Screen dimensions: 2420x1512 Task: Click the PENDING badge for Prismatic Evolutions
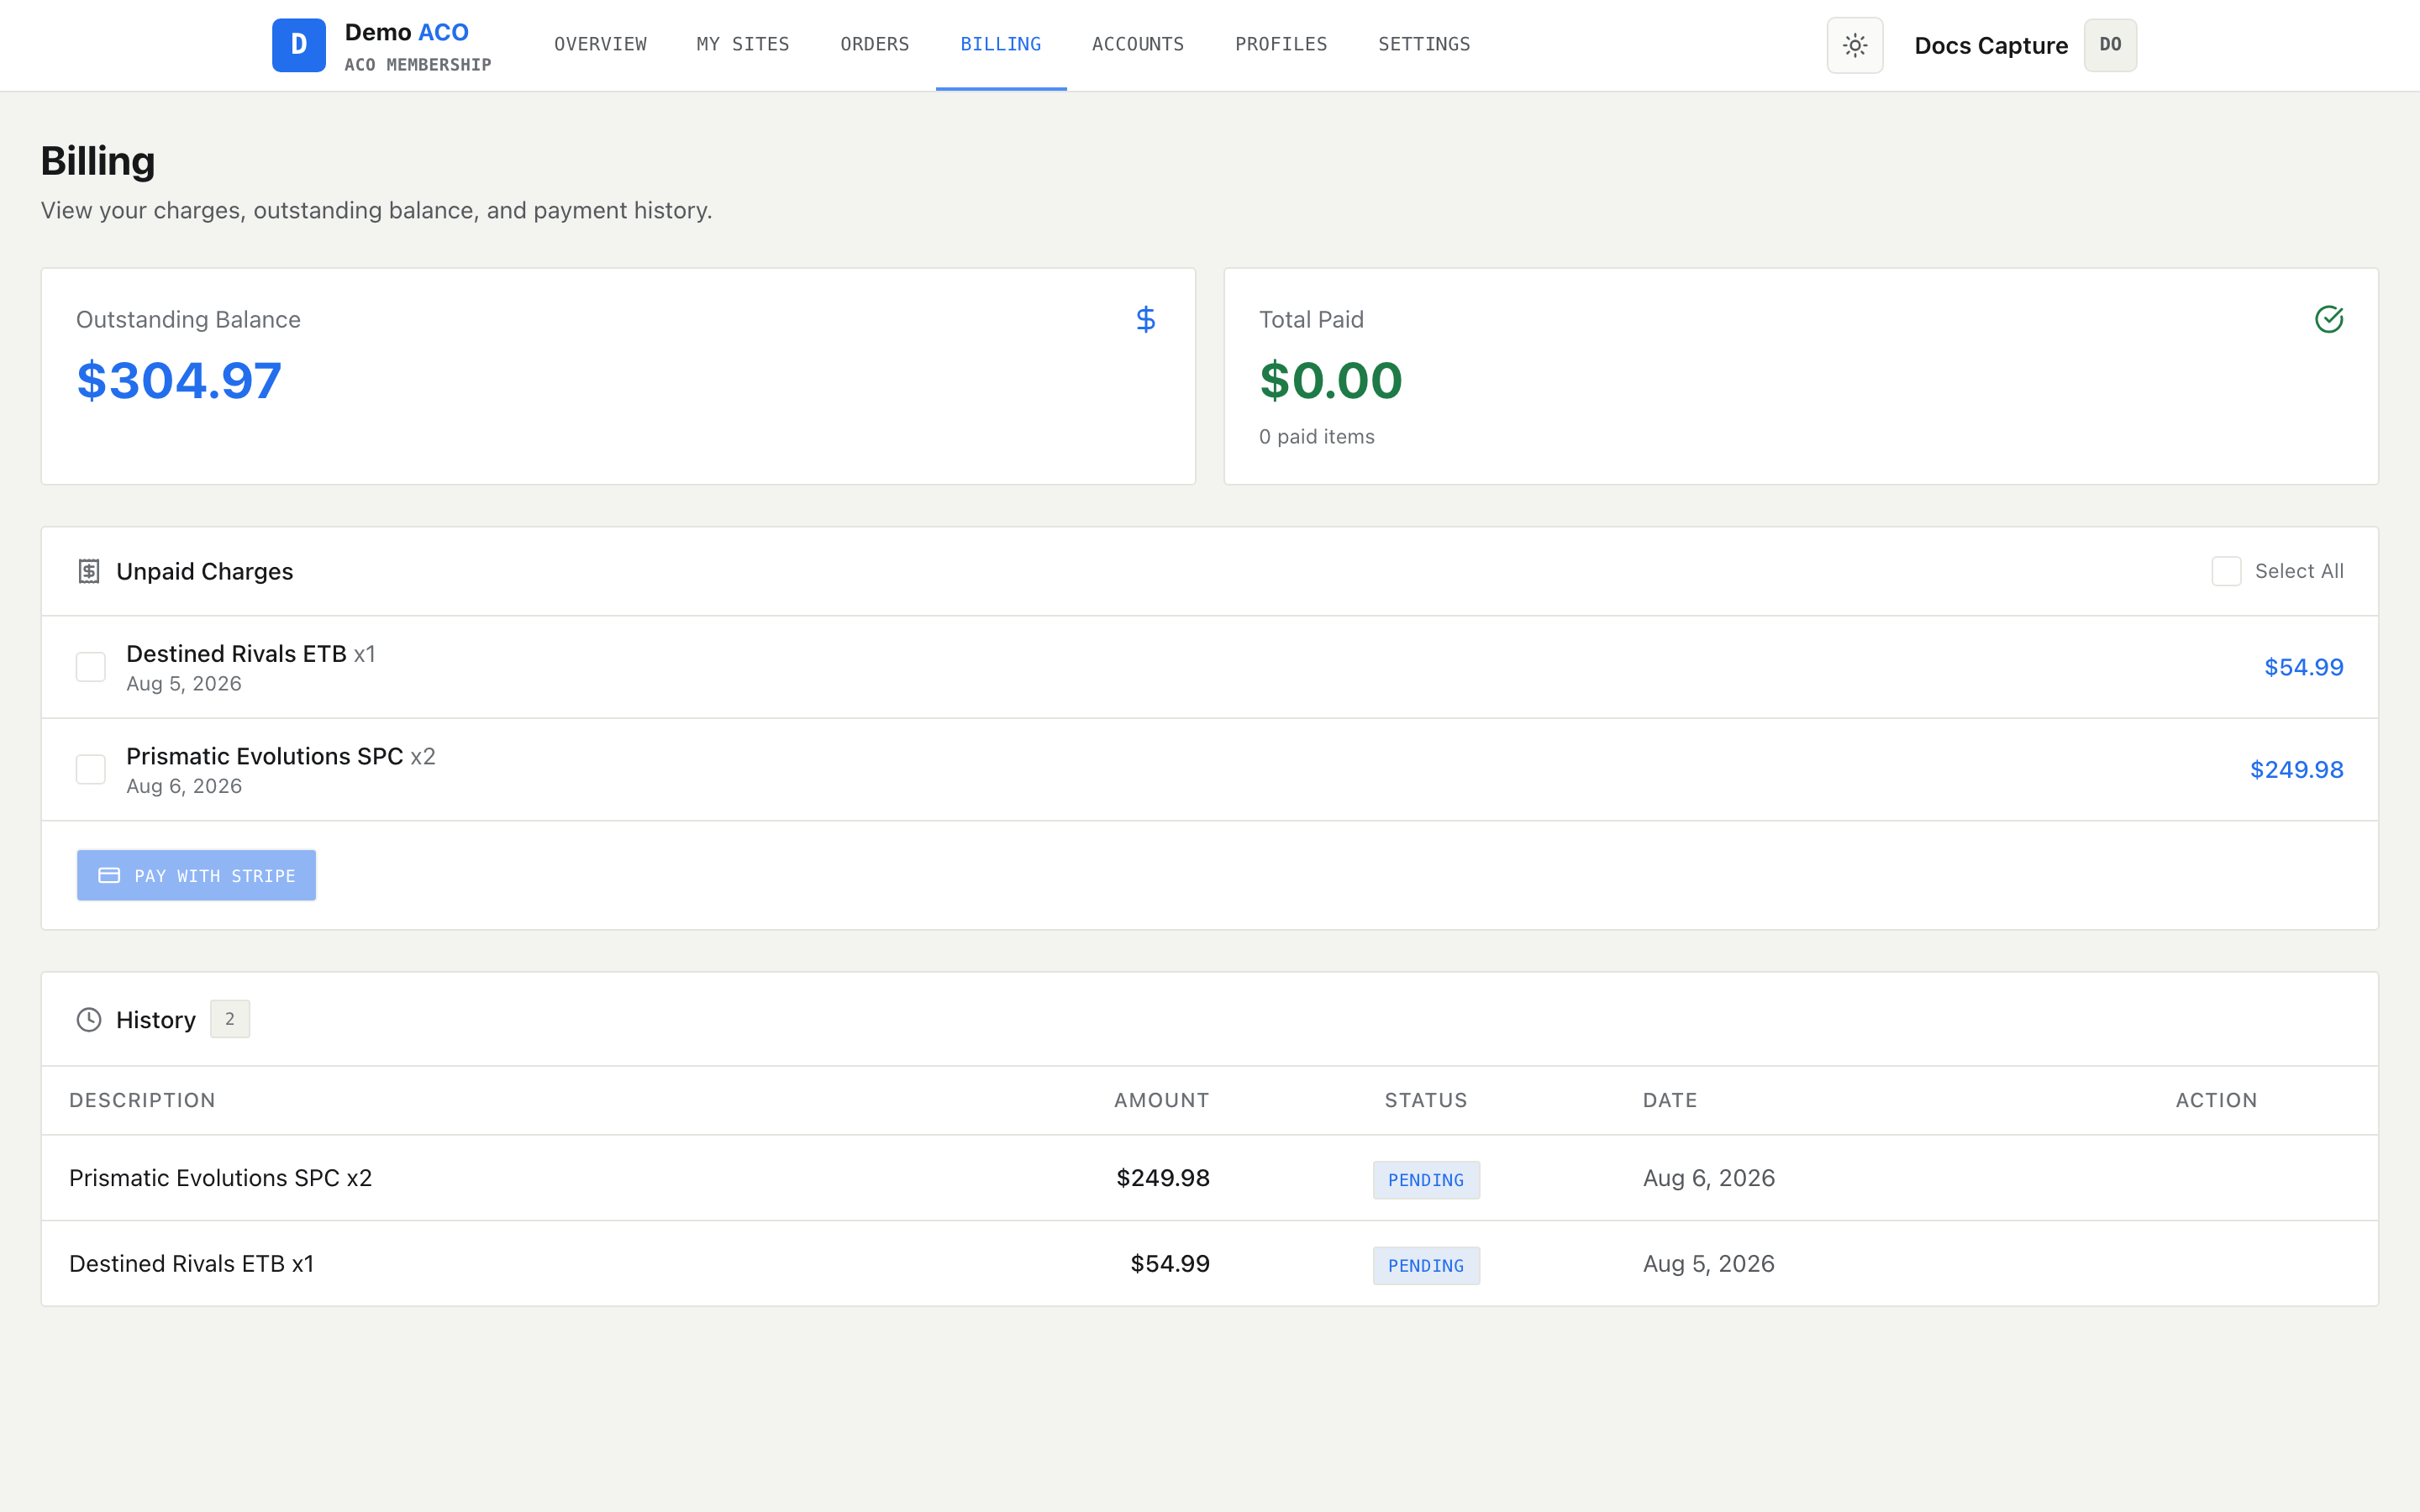tap(1426, 1180)
